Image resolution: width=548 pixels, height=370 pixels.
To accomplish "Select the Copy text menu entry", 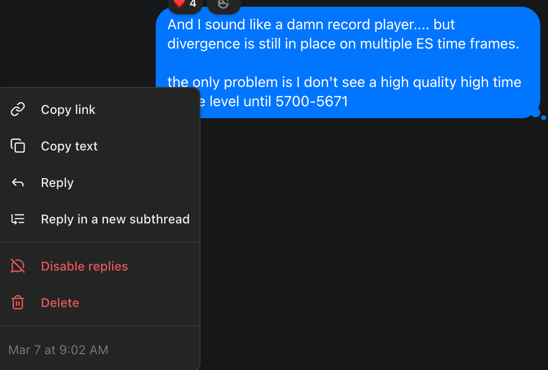I will pos(100,146).
